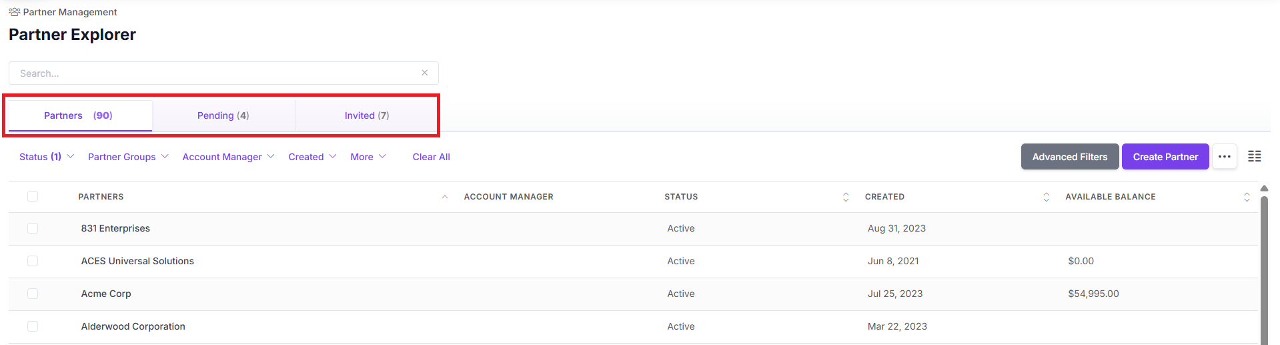The width and height of the screenshot is (1280, 345).
Task: Expand the Created filter dropdown
Action: coord(312,157)
